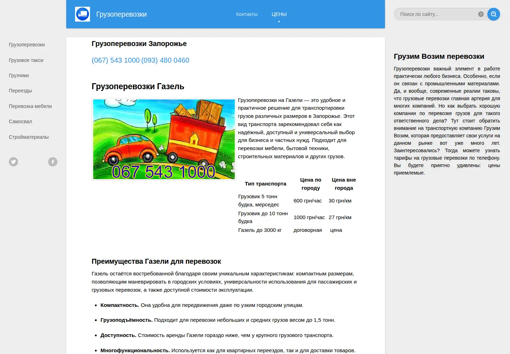Open Грузчики sidebar link
This screenshot has width=510, height=354.
click(x=19, y=75)
